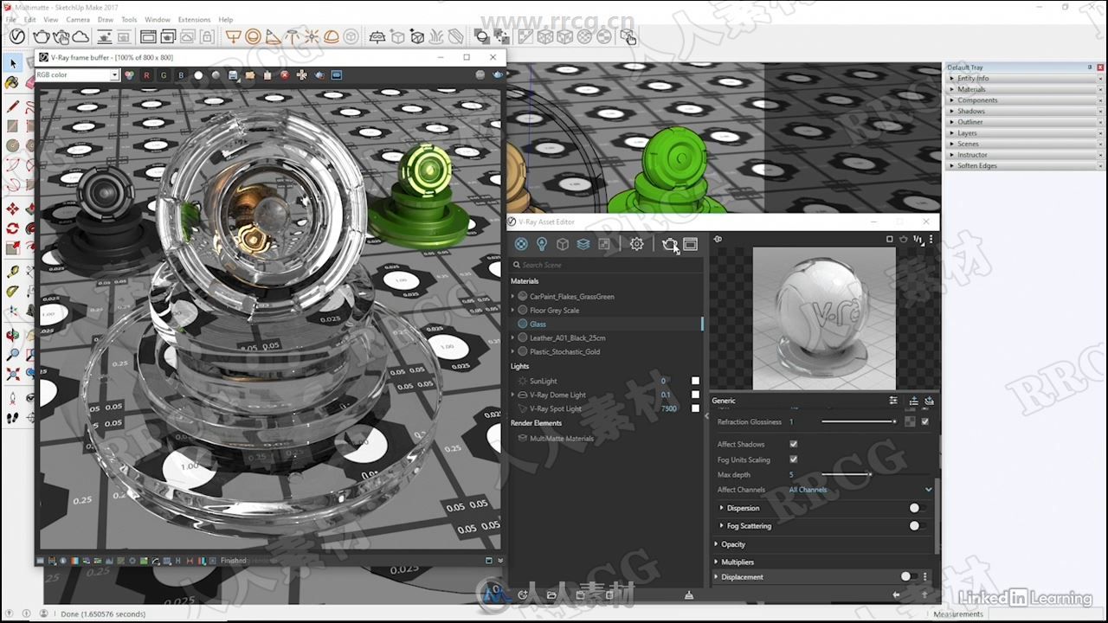Add a V-Ray dome light from toolbar
This screenshot has width=1108, height=623.
coord(332,36)
